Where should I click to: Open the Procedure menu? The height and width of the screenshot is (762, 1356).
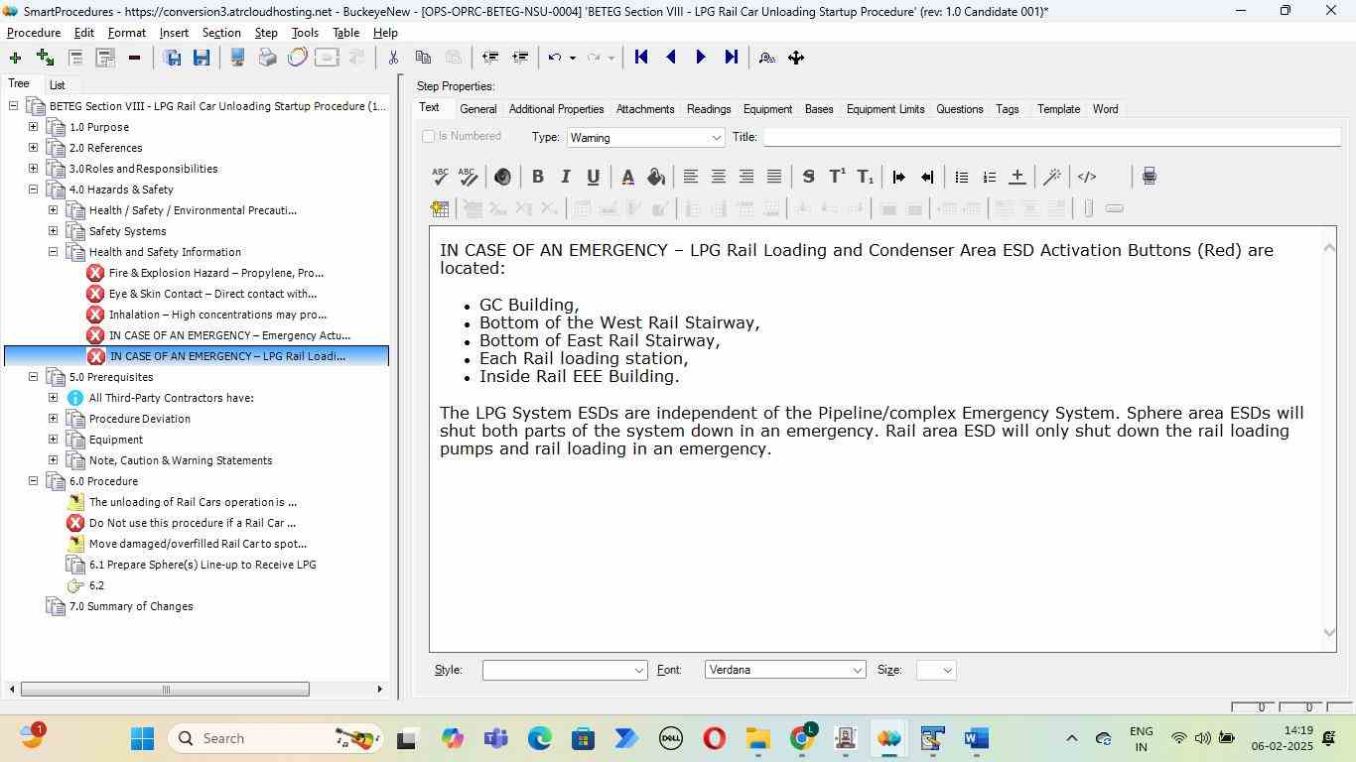[34, 33]
